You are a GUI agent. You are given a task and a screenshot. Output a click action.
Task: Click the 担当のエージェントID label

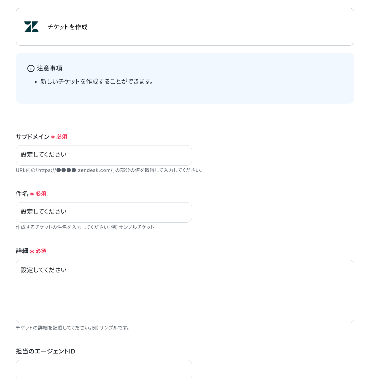[x=45, y=351]
